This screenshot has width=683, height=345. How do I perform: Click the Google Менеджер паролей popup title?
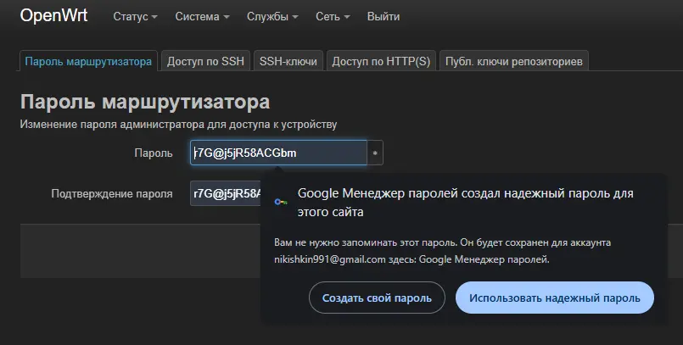(465, 203)
